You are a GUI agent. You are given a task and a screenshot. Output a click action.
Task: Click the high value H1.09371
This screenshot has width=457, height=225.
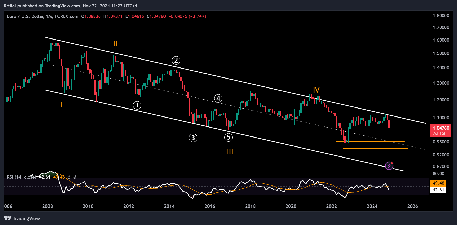tap(113, 16)
